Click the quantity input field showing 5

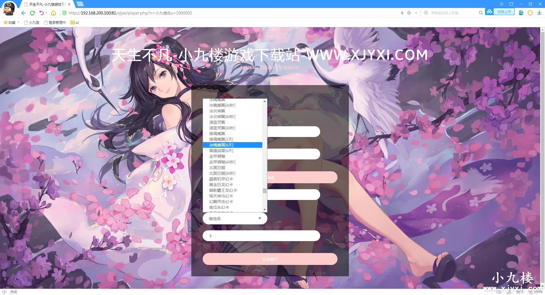click(x=261, y=236)
